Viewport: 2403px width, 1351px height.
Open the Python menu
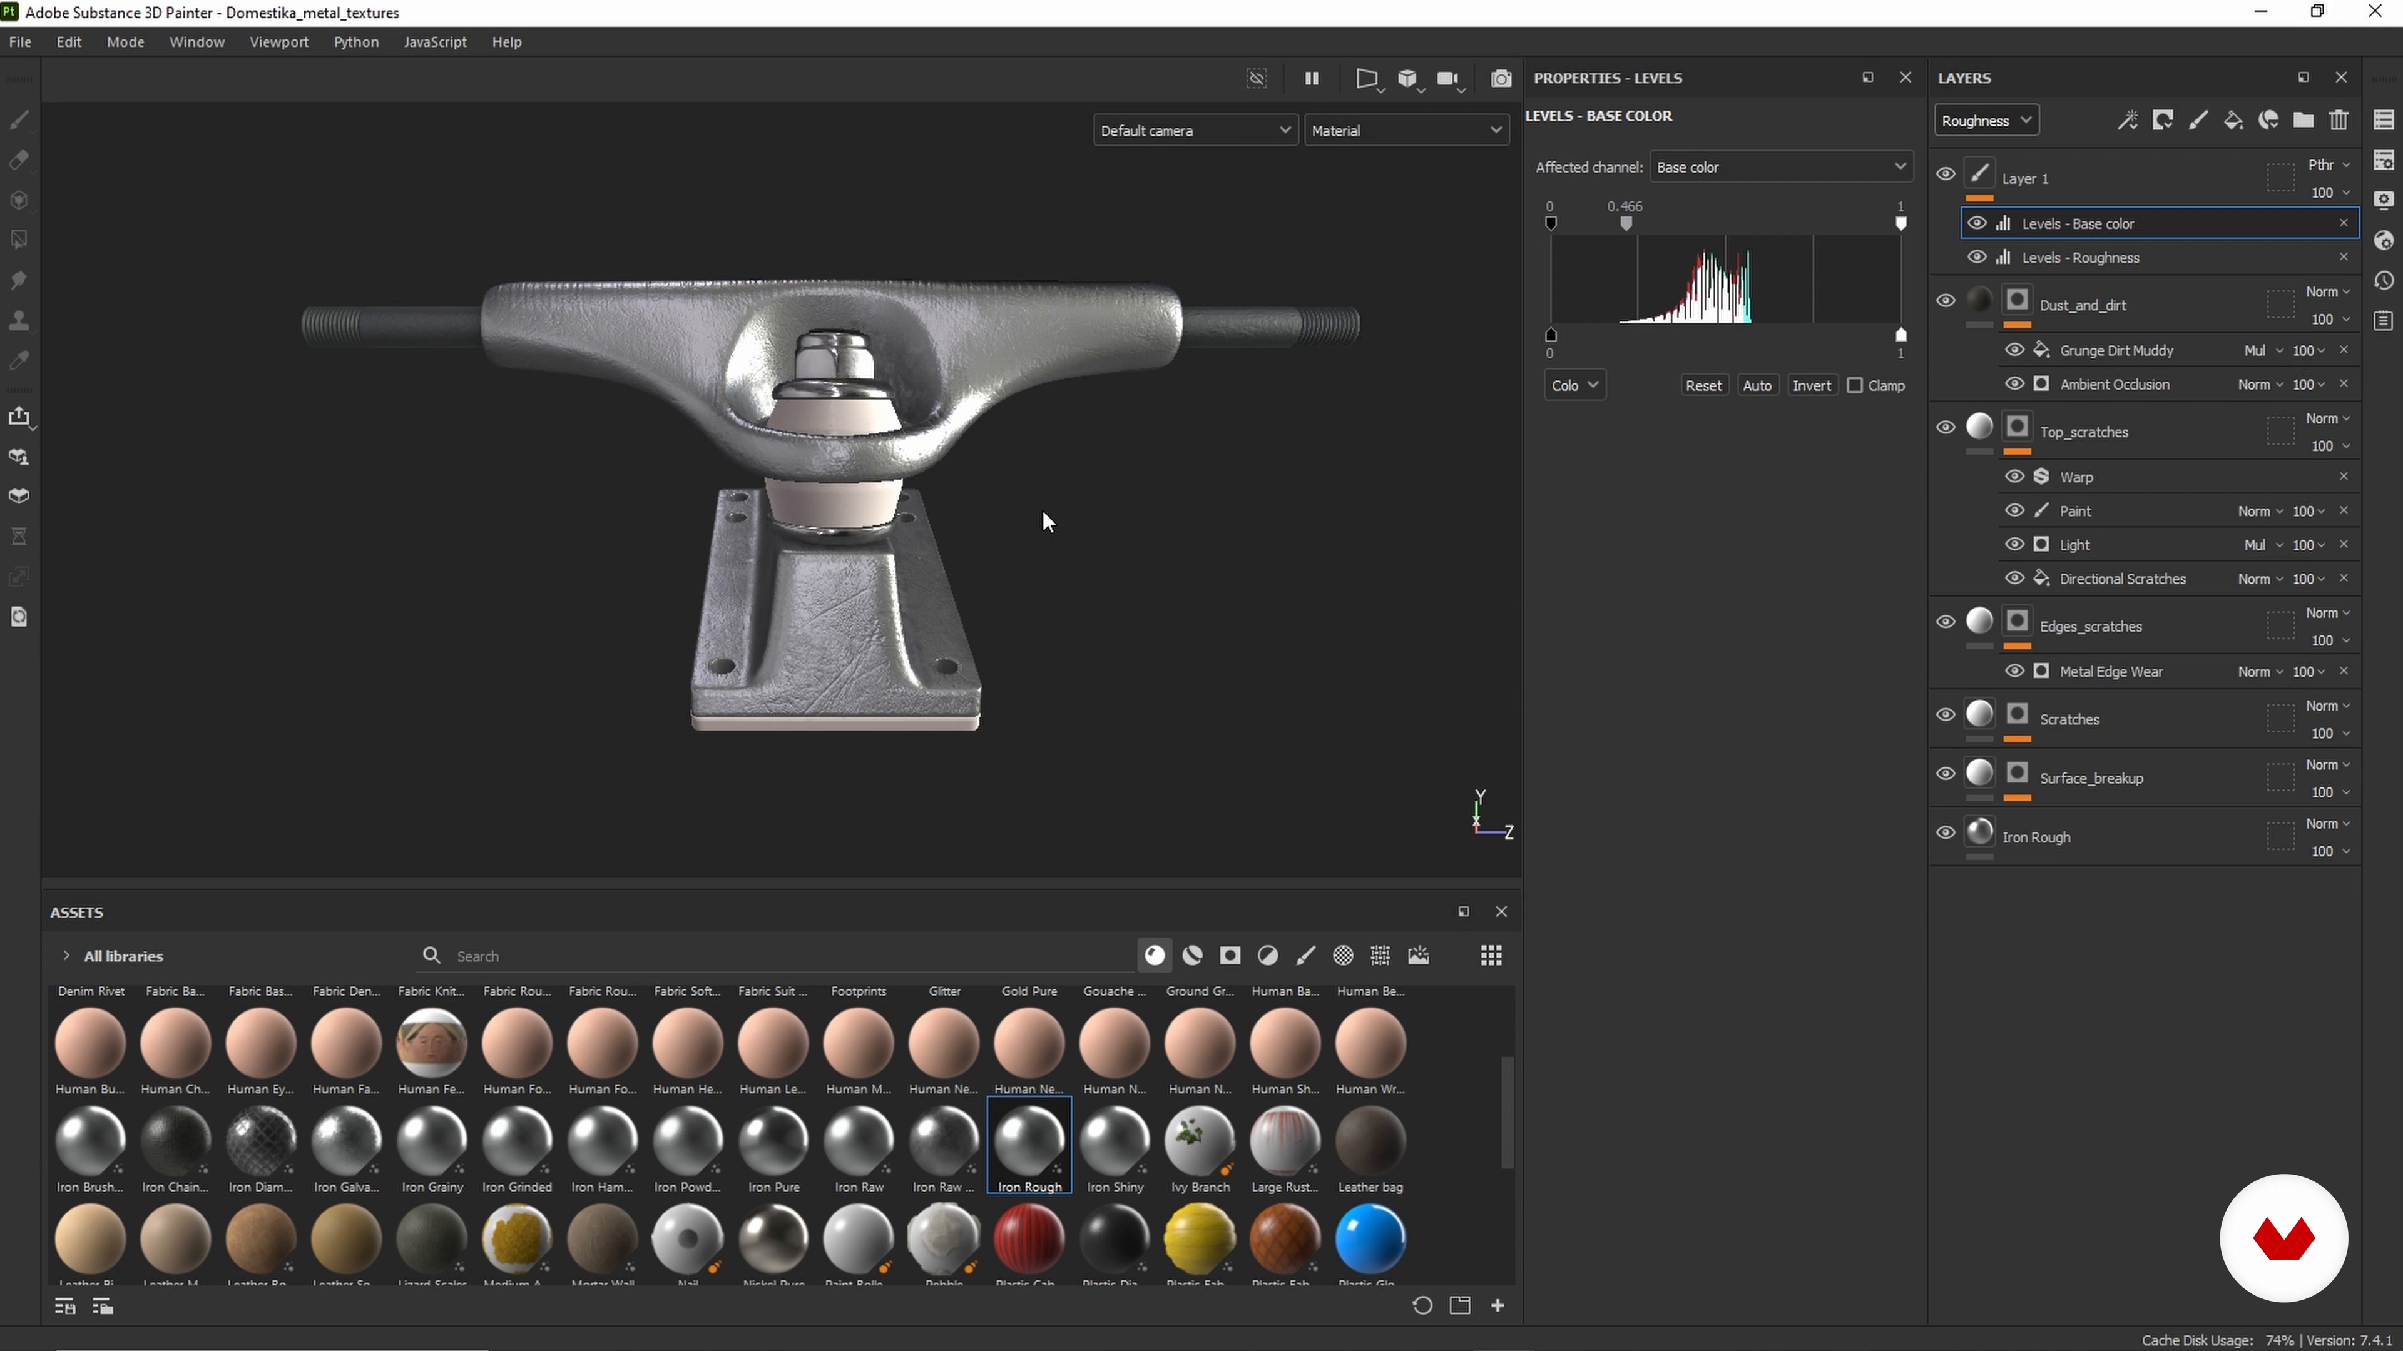click(x=356, y=42)
